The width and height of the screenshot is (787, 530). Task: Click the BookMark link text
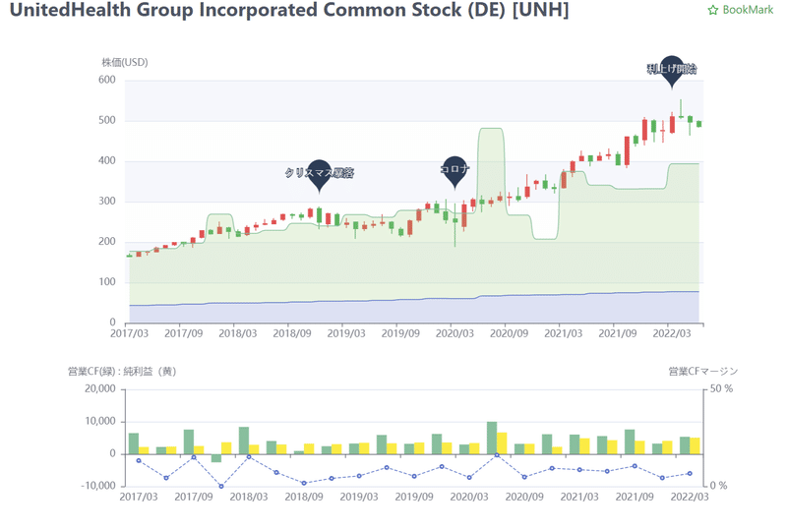point(748,10)
